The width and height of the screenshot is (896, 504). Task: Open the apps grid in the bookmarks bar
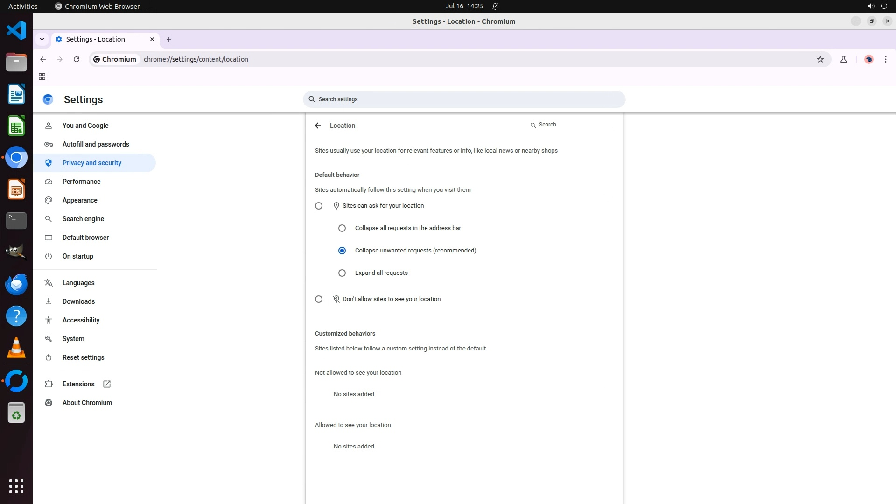pyautogui.click(x=42, y=77)
